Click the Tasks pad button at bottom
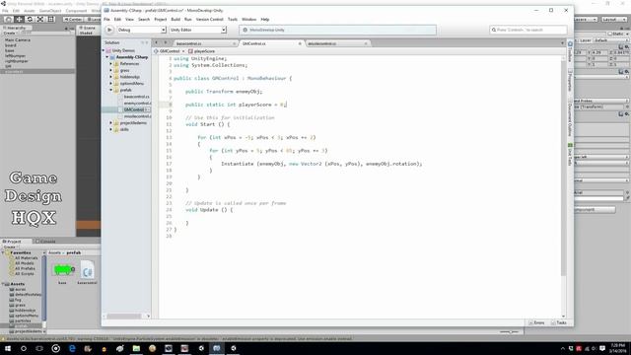Image resolution: width=631 pixels, height=355 pixels. 559,322
